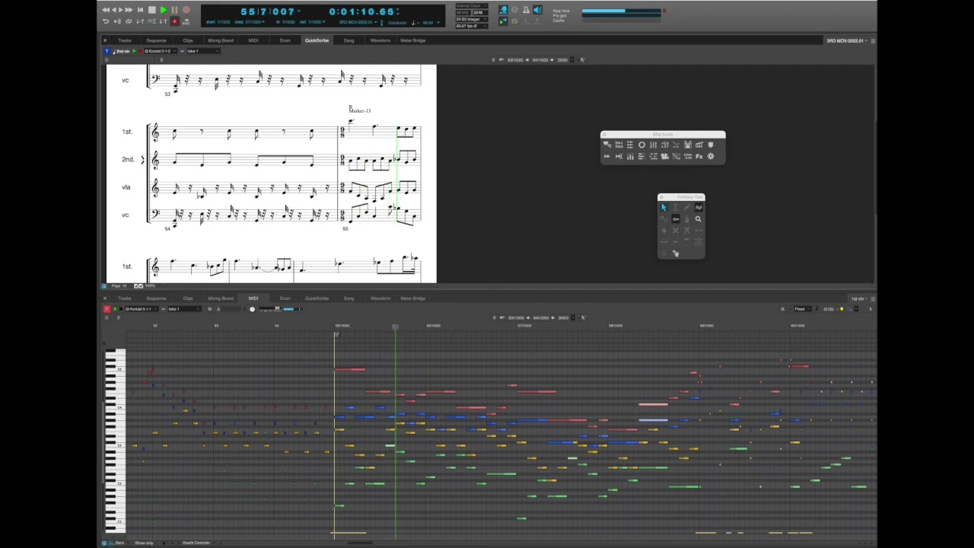Click the rising bar-graph icon in Shortcuts
974x548 pixels.
699,145
